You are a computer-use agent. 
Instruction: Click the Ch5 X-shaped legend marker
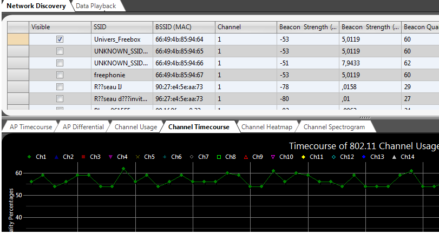click(x=137, y=157)
